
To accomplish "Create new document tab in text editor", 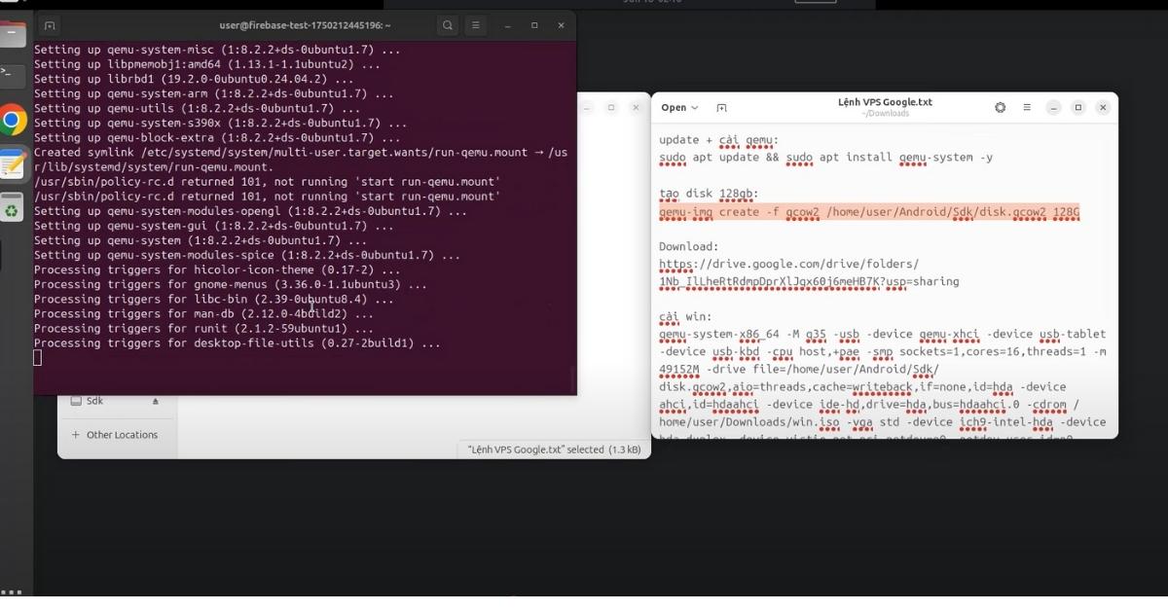I will (721, 107).
